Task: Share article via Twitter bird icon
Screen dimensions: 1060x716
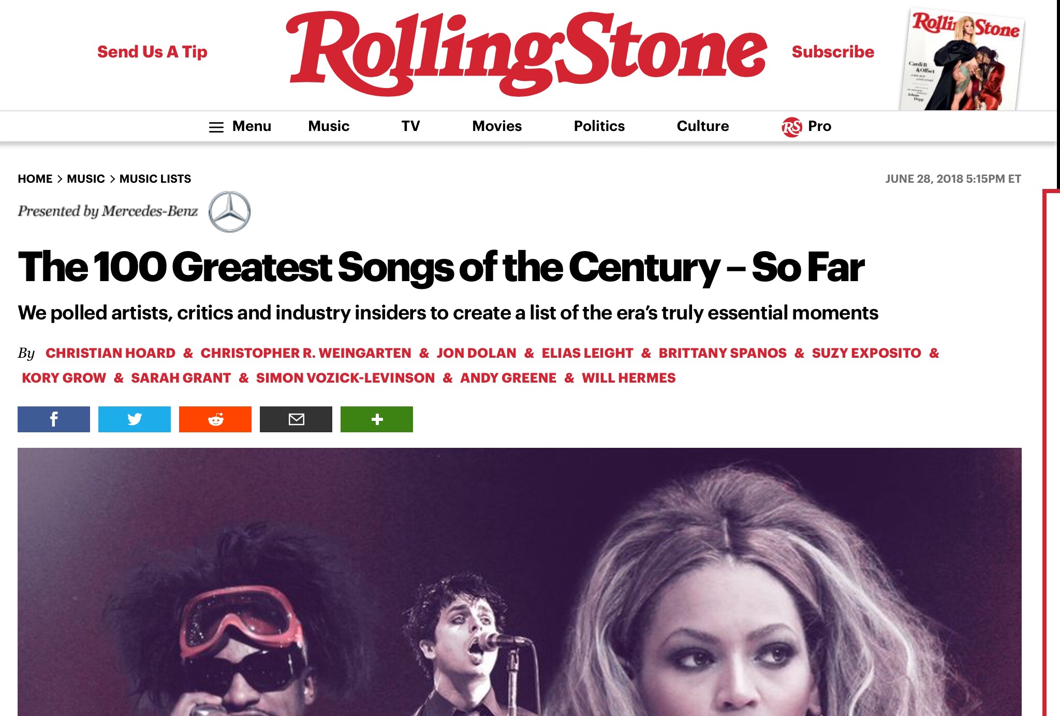Action: click(135, 419)
